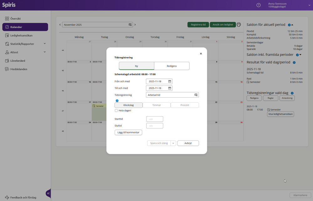Click the Avbryt button
The image size is (313, 201).
[188, 143]
